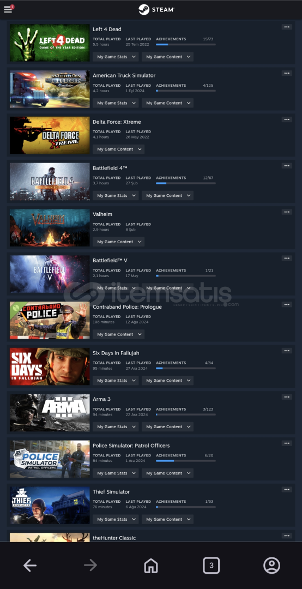The image size is (302, 589).
Task: Expand My Game Stats for Left 4 Dead
Action: [x=116, y=57]
